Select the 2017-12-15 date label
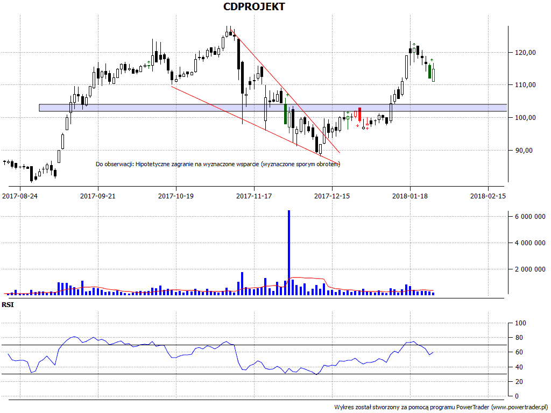 (331, 196)
